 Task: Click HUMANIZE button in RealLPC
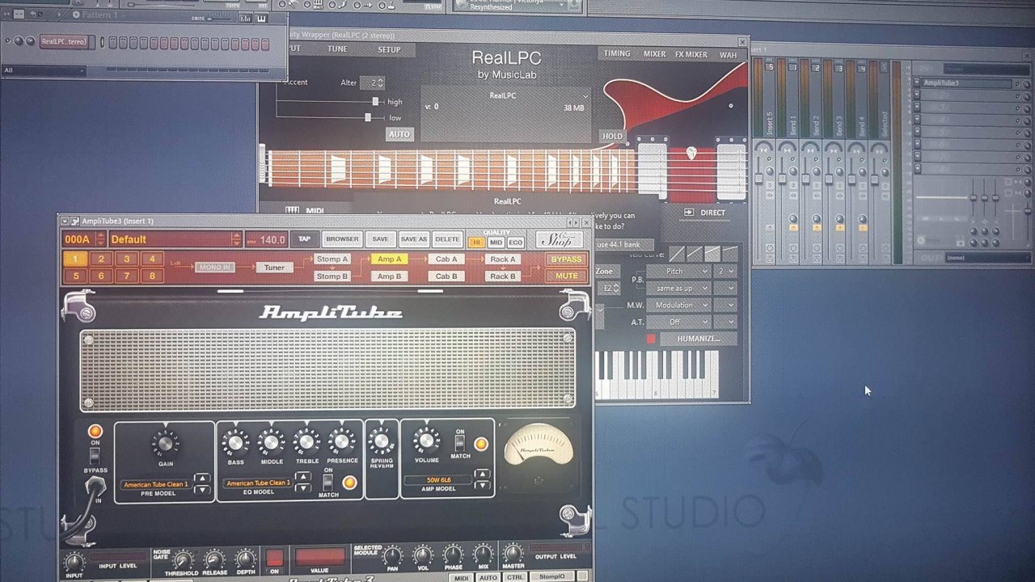699,339
